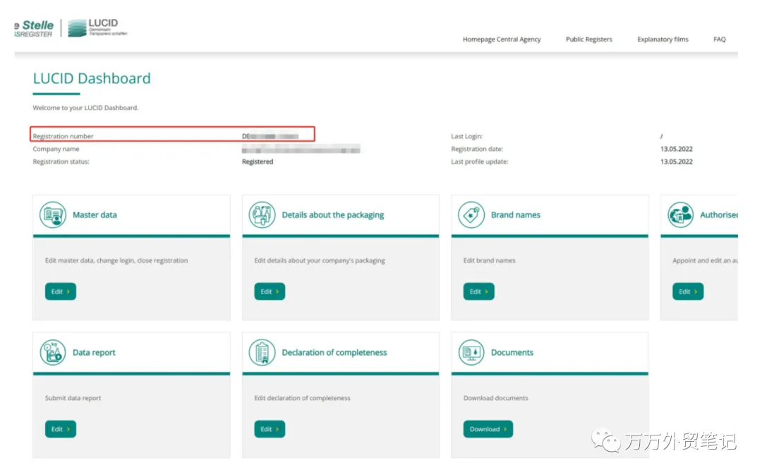Click the Registration number label
Viewport: 762px width, 475px height.
pyautogui.click(x=64, y=136)
